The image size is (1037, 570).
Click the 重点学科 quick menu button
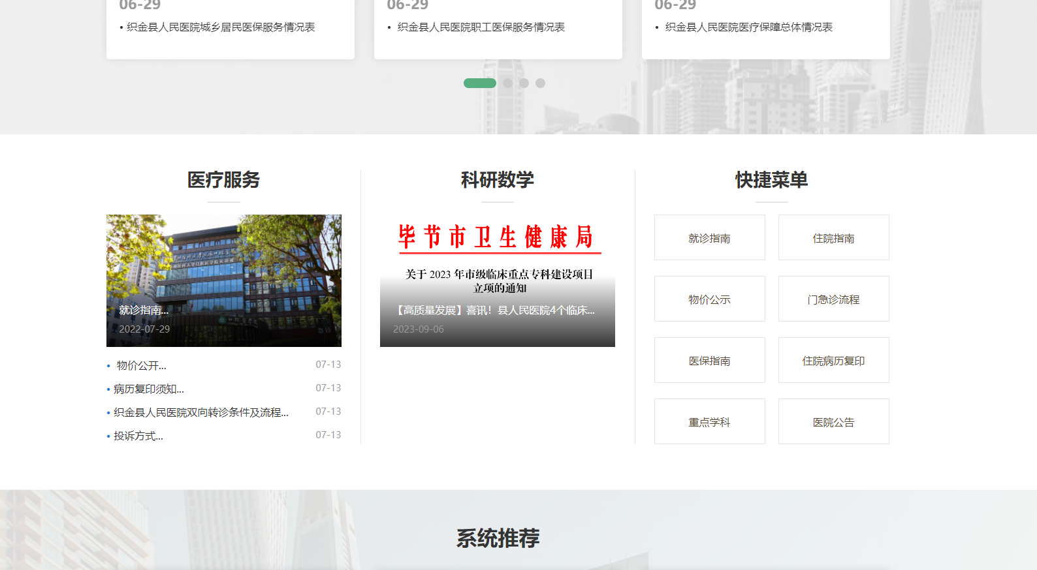point(710,421)
